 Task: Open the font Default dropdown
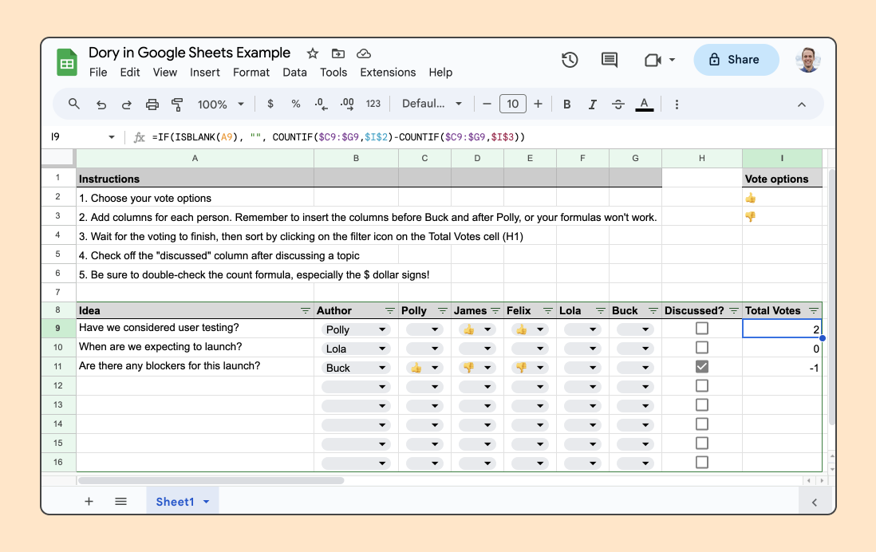pos(432,104)
